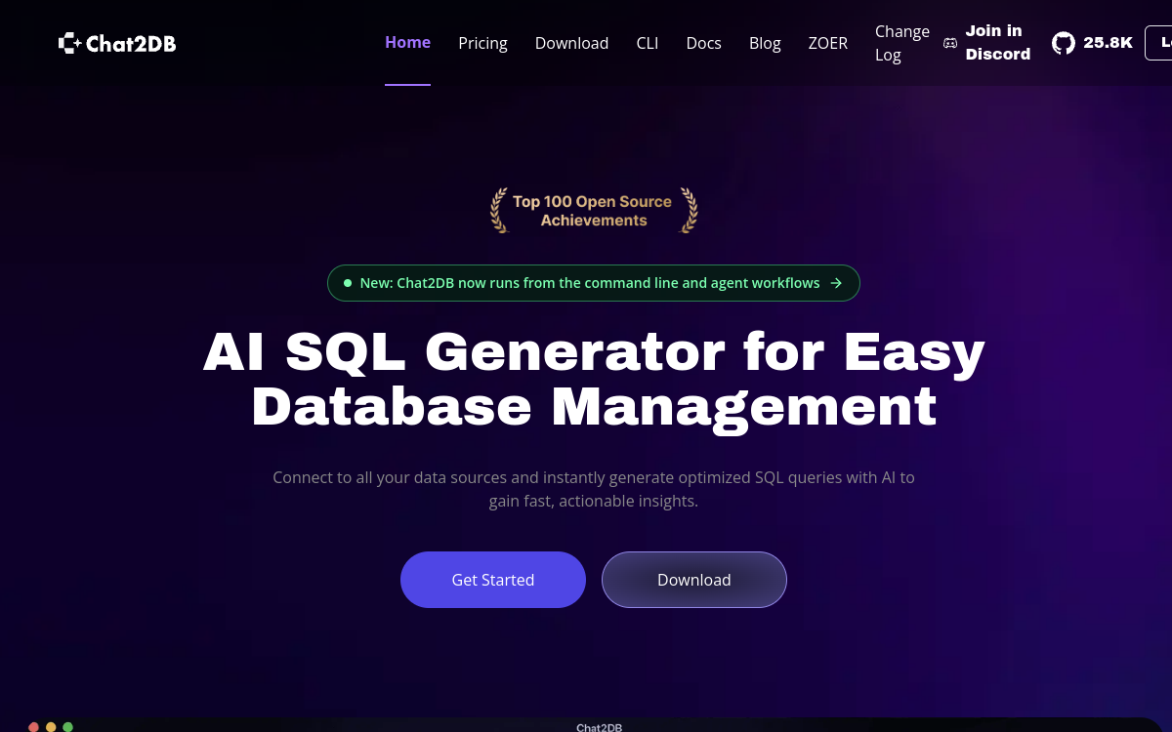Select the Home nav tab
This screenshot has height=732, width=1172.
(407, 43)
